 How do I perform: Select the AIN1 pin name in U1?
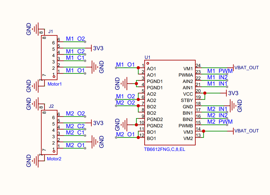188,88
